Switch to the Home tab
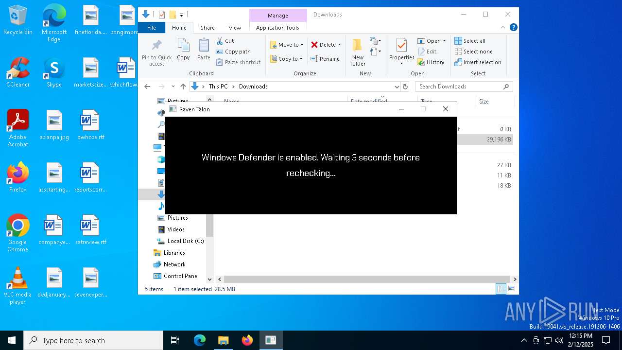The width and height of the screenshot is (622, 350). click(179, 28)
